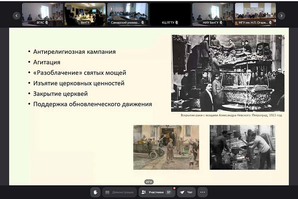Click the participant count badge 37
Viewport: 298px width, 199px height.
pos(169,192)
